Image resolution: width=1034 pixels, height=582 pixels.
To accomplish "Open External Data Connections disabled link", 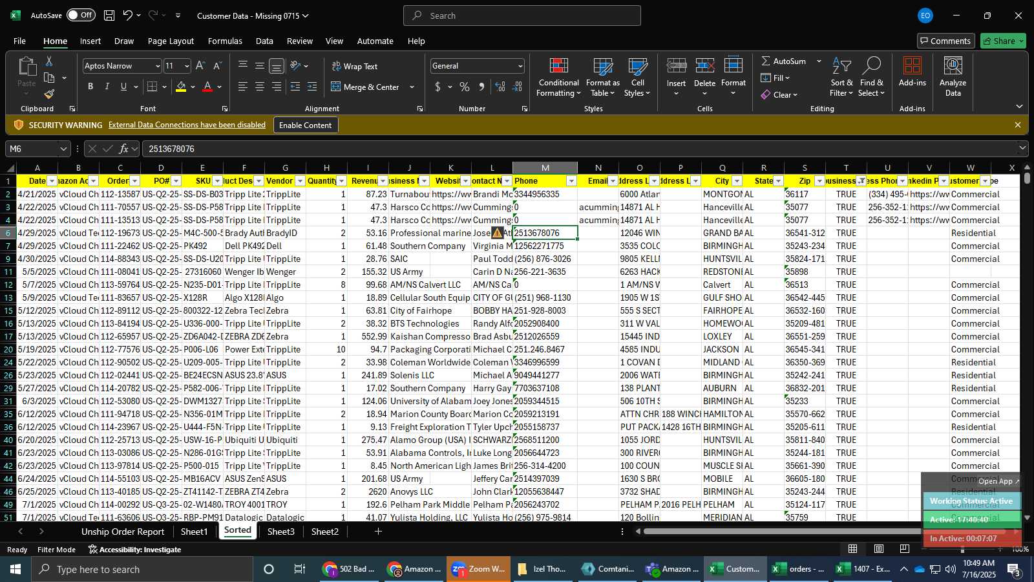I will point(187,125).
